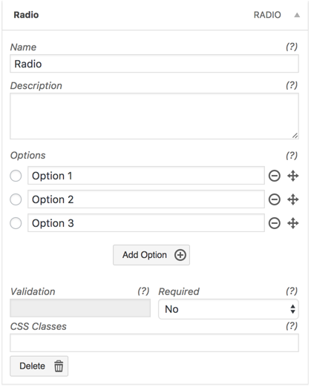Focus the Description text area
This screenshot has width=311, height=387.
point(154,116)
